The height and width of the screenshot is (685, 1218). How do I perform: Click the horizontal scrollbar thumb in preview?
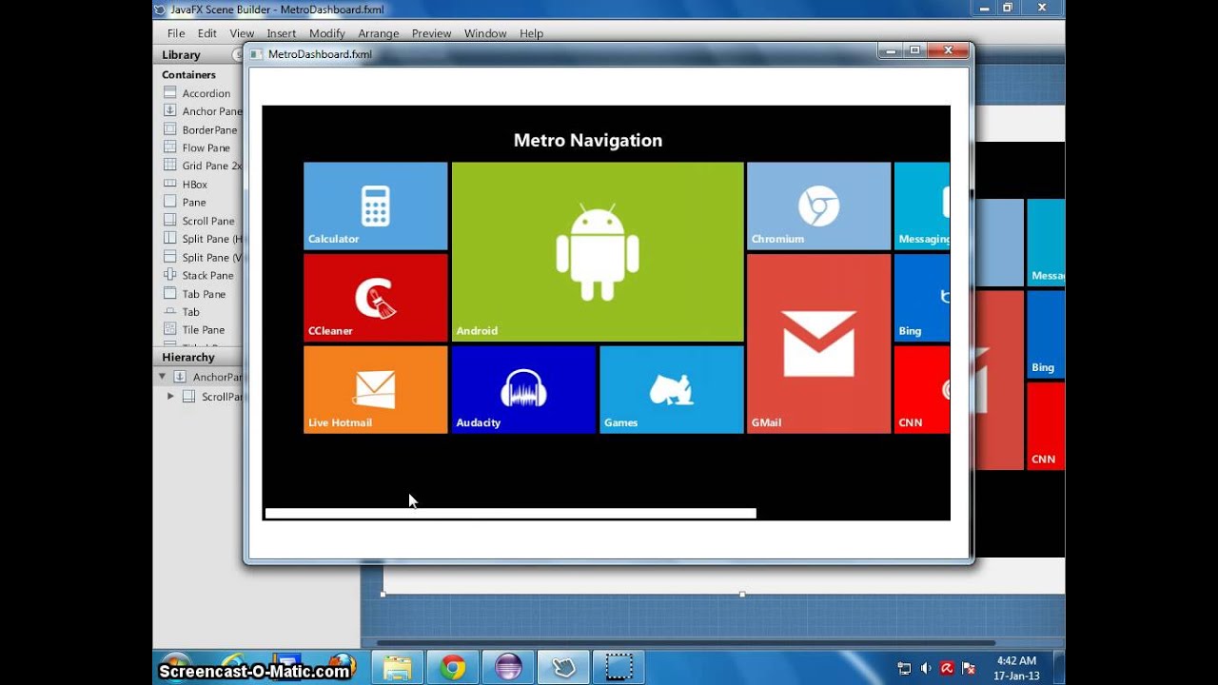coord(511,514)
